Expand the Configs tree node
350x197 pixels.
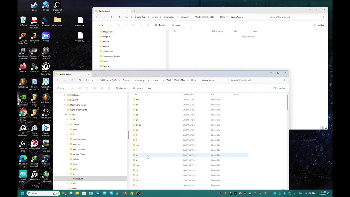point(67,124)
